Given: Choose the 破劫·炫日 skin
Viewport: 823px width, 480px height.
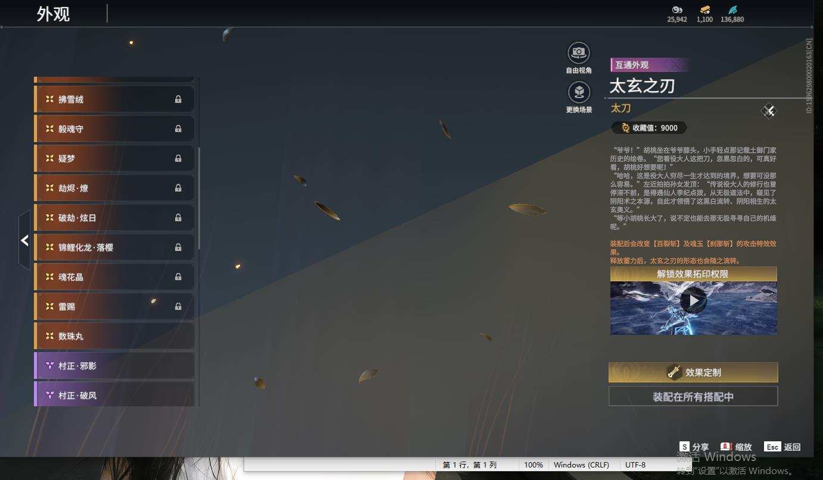Looking at the screenshot, I should [x=114, y=218].
